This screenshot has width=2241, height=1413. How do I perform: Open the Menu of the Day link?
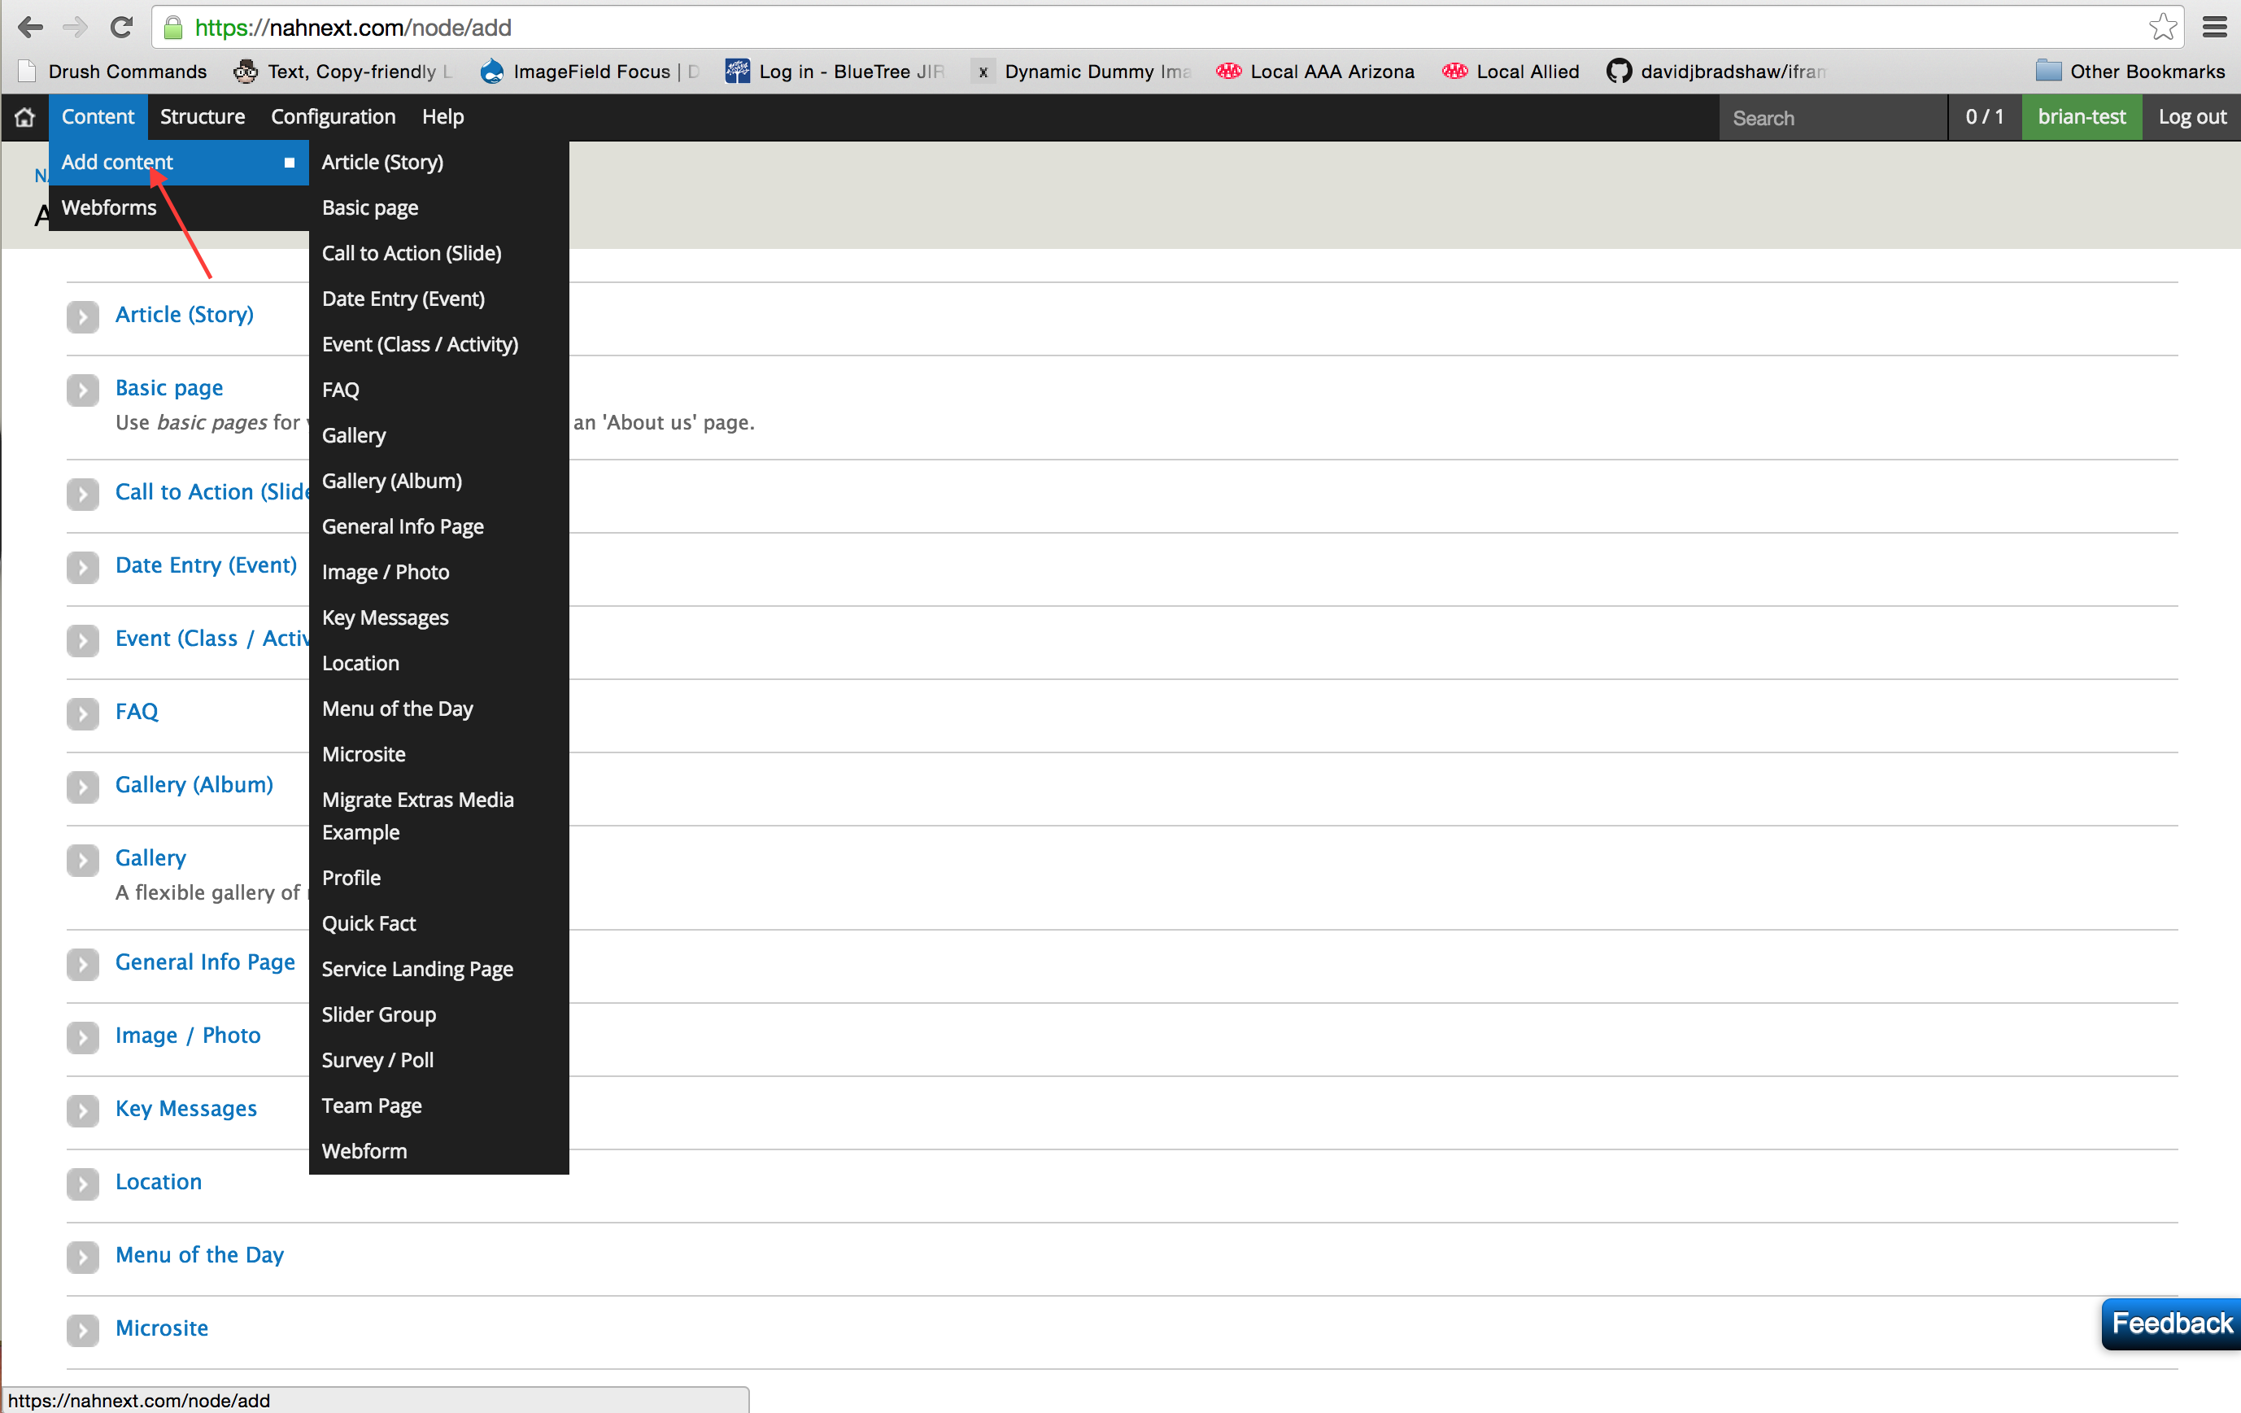tap(199, 1254)
